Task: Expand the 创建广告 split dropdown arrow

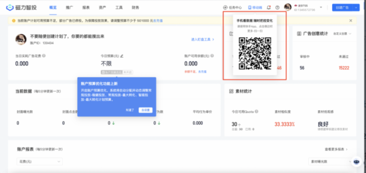Action: point(356,7)
